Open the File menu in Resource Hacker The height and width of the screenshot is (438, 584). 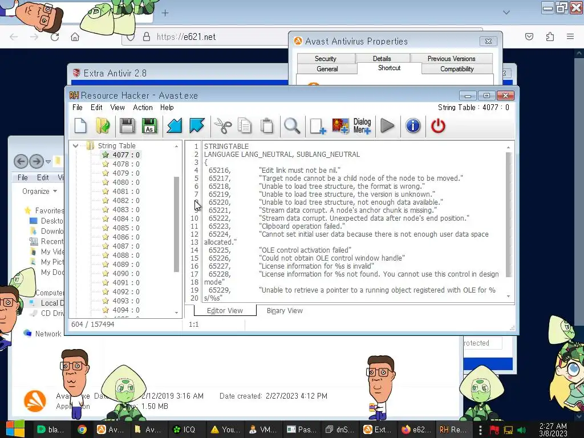point(78,107)
